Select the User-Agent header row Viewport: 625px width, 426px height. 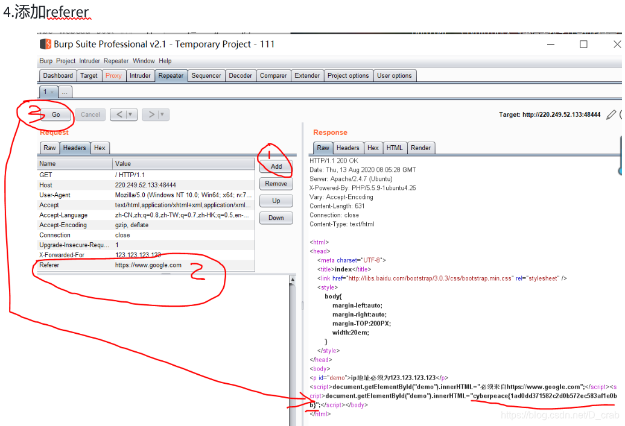click(146, 195)
